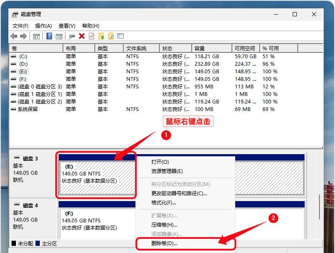Choose 压缩卷(H)... in the context menu

tap(185, 225)
